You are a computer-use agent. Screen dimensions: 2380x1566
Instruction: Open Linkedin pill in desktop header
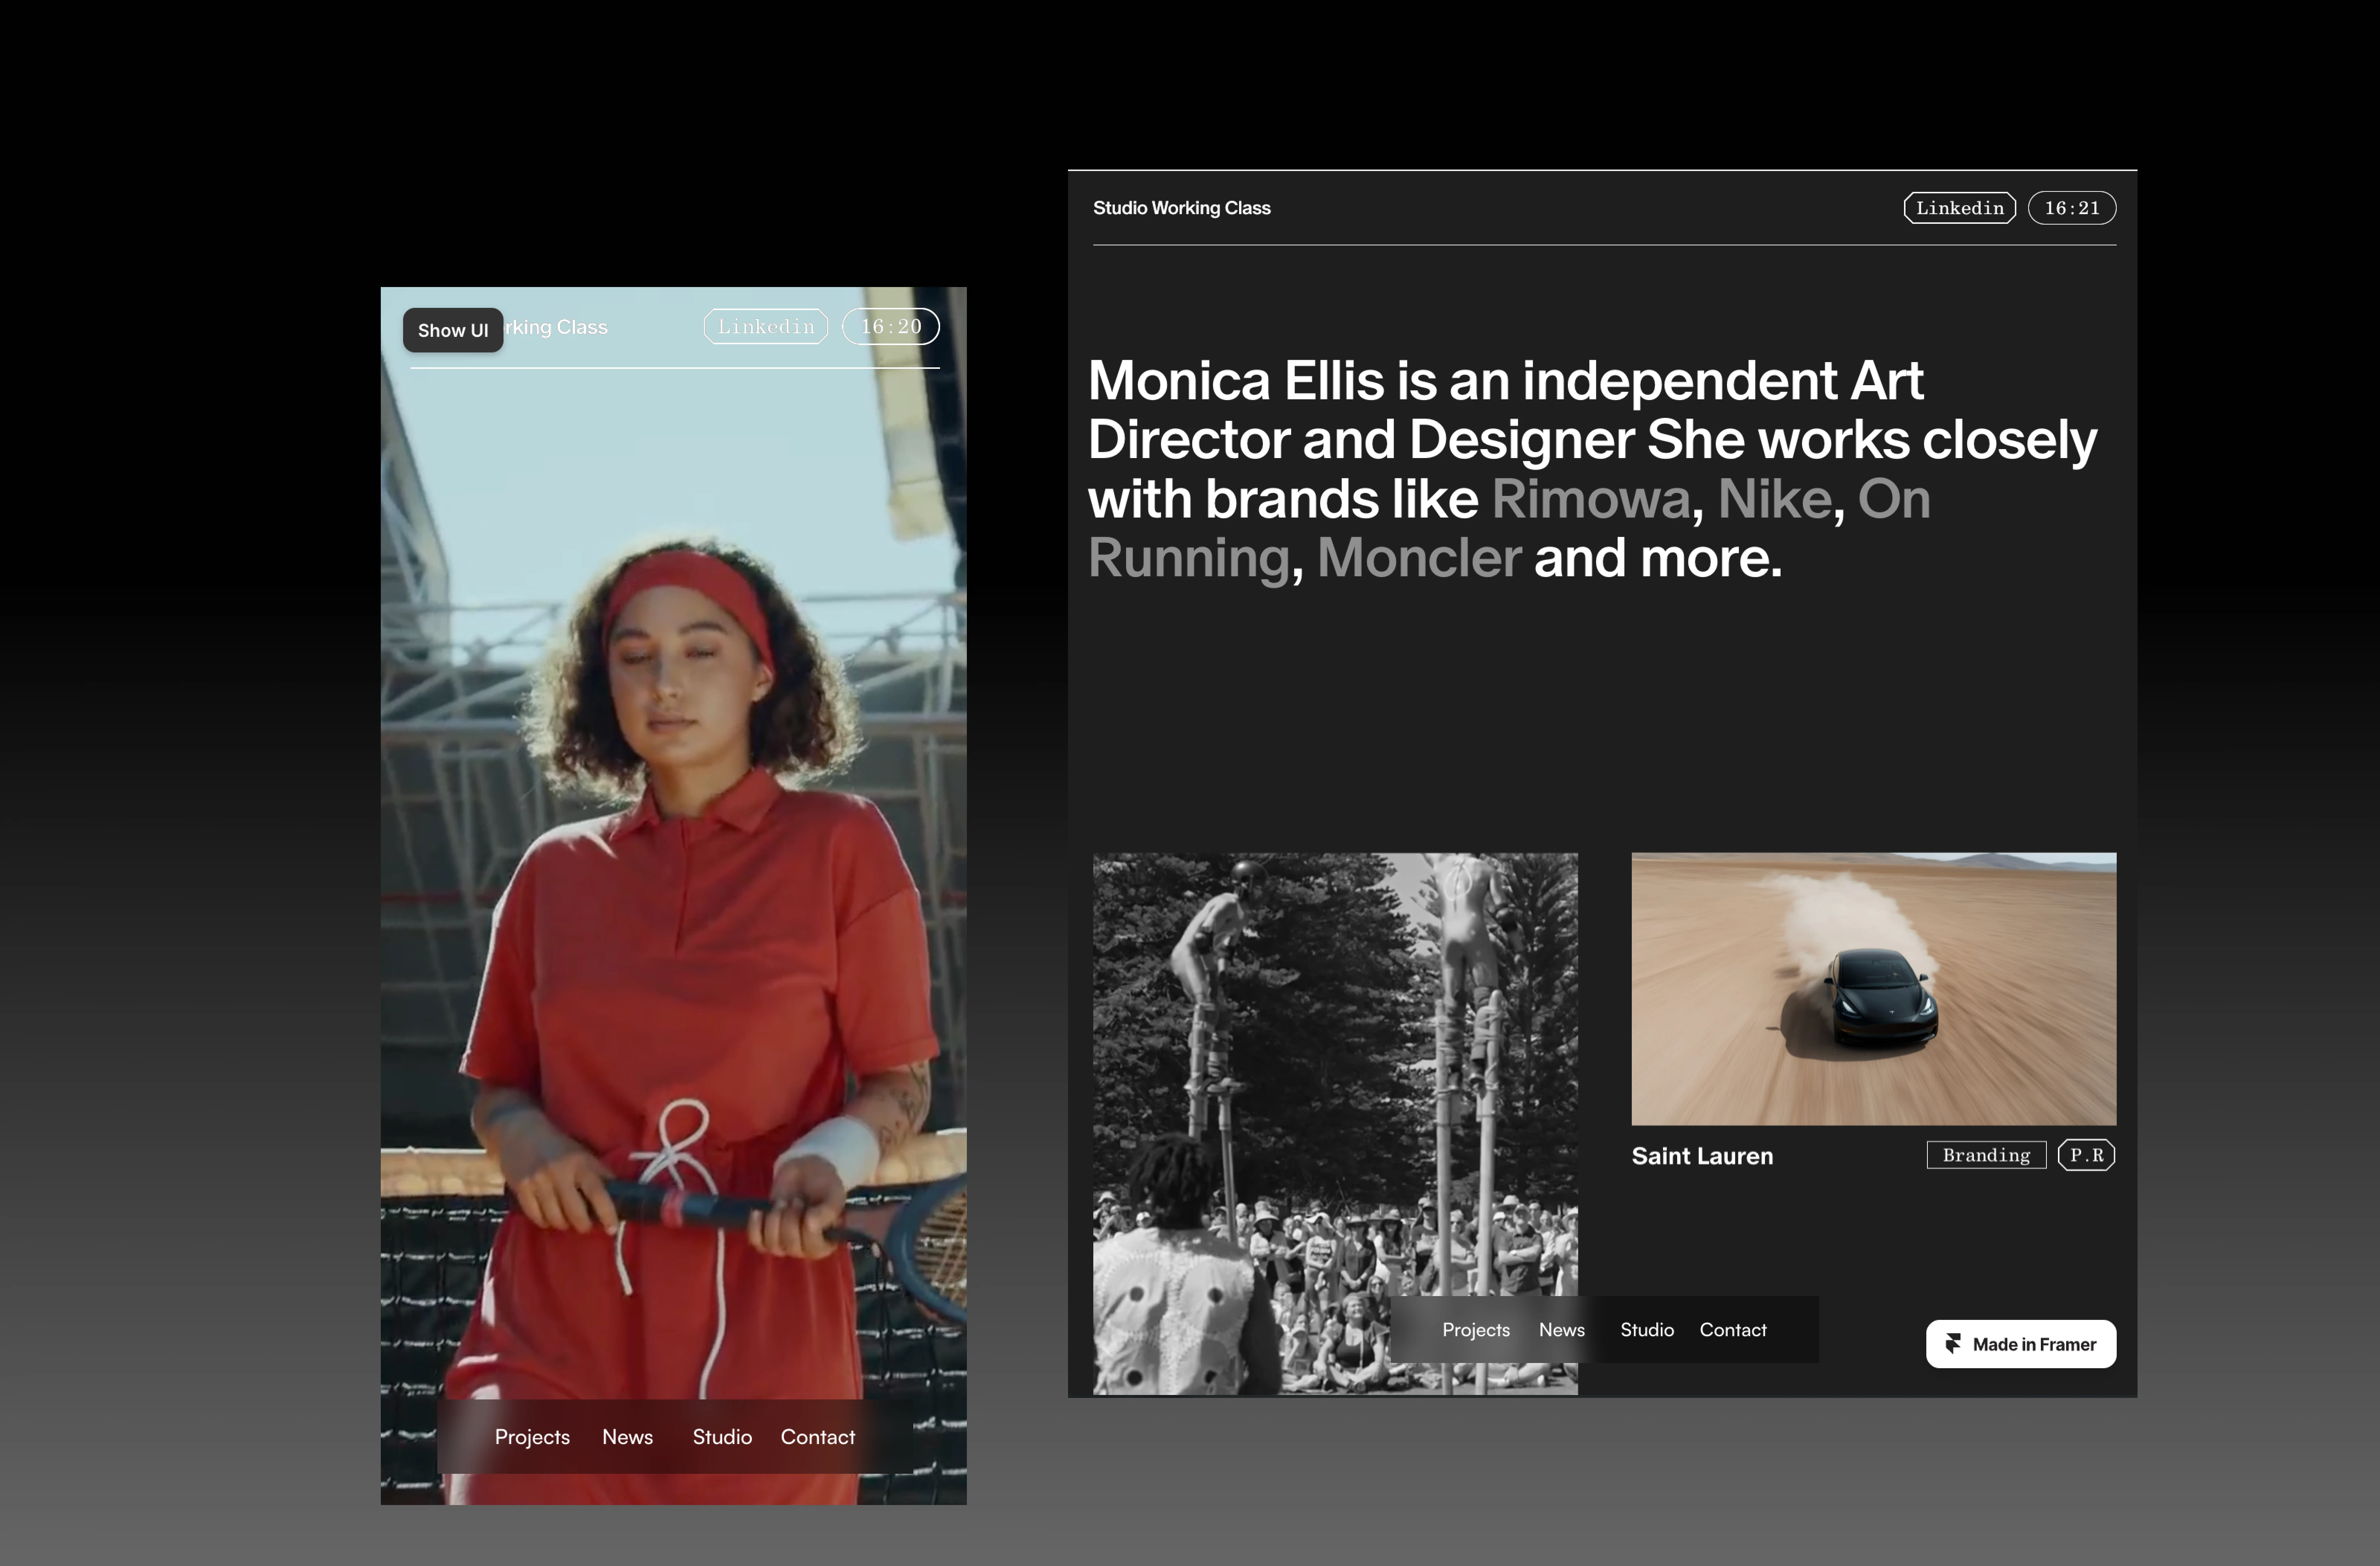(1959, 208)
